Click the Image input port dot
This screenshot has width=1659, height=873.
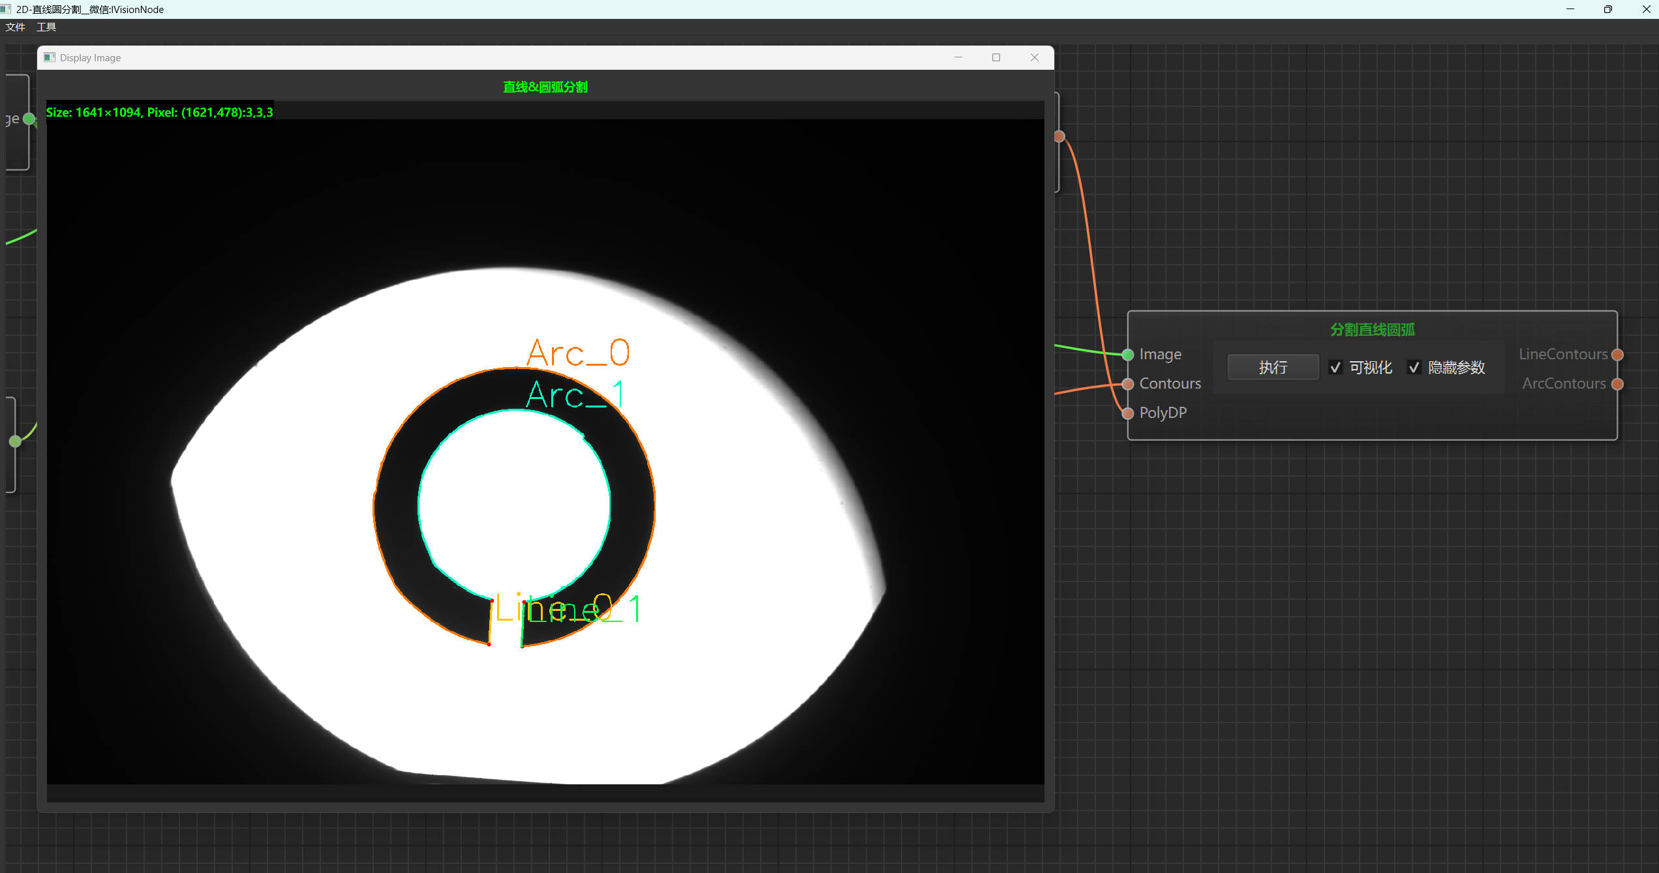click(1127, 355)
